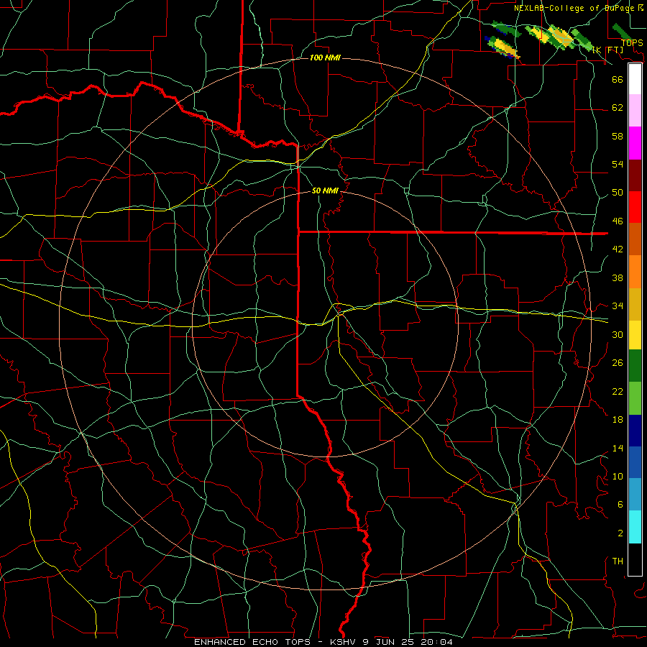Click the bright orange legend swatch
The image size is (647, 647).
[x=635, y=272]
